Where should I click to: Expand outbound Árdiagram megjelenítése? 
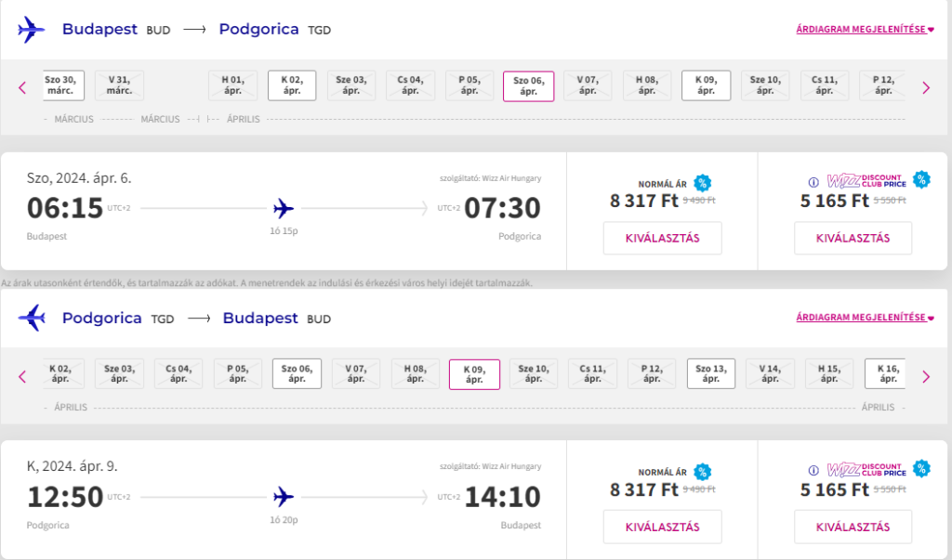(x=866, y=29)
